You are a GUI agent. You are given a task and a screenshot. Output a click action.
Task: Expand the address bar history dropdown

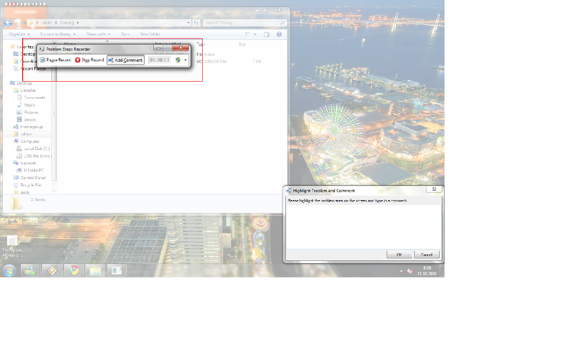click(188, 23)
